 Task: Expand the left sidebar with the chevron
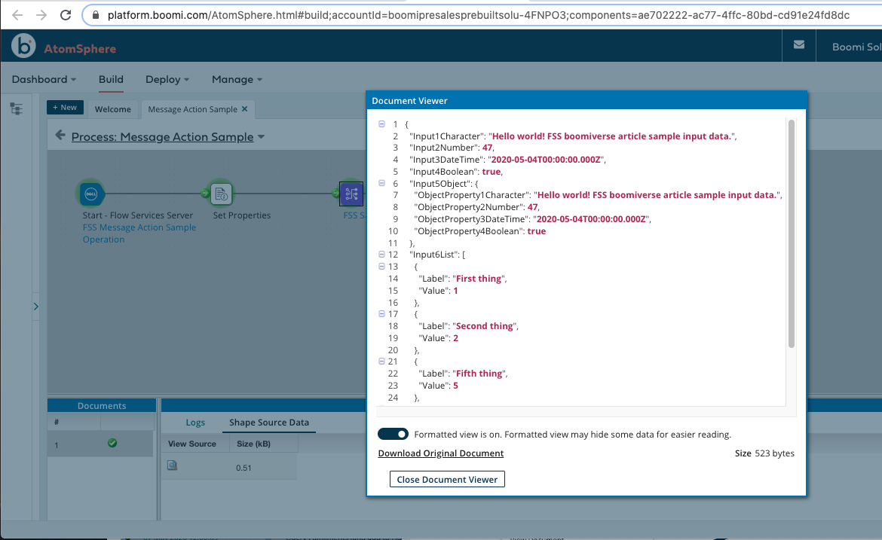pos(36,307)
